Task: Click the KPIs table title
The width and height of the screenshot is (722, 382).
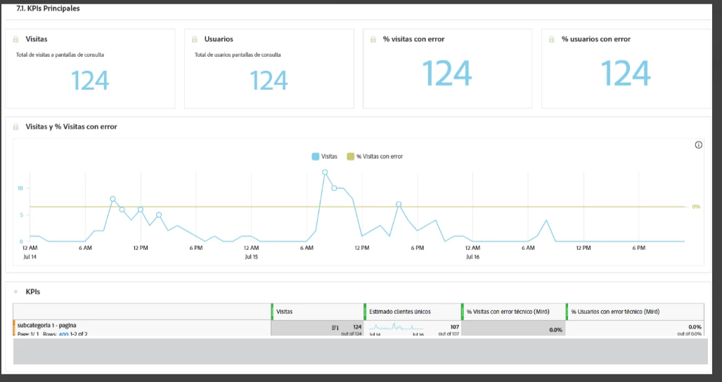Action: pos(33,292)
